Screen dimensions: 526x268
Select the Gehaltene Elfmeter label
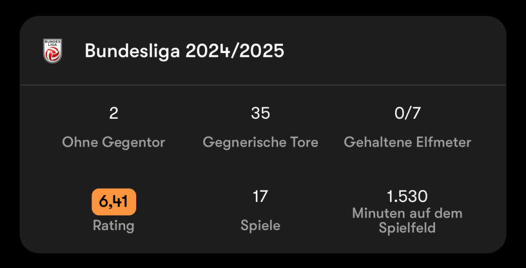408,142
